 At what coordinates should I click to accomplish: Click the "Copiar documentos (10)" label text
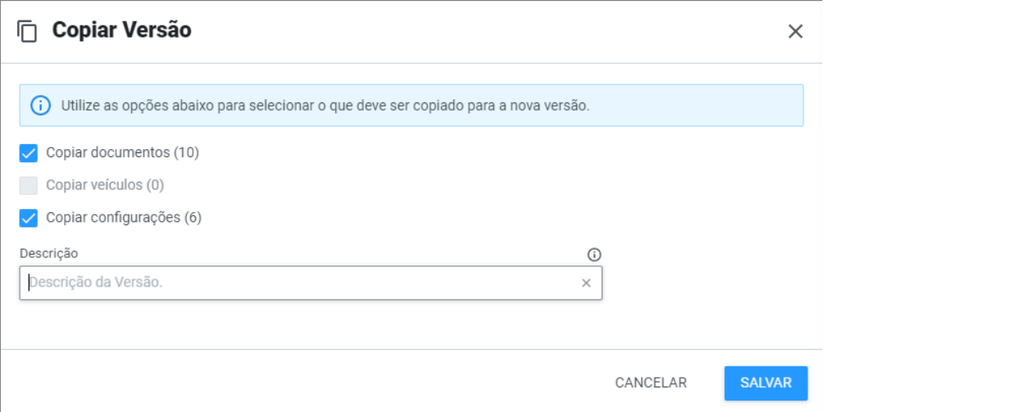pos(122,153)
